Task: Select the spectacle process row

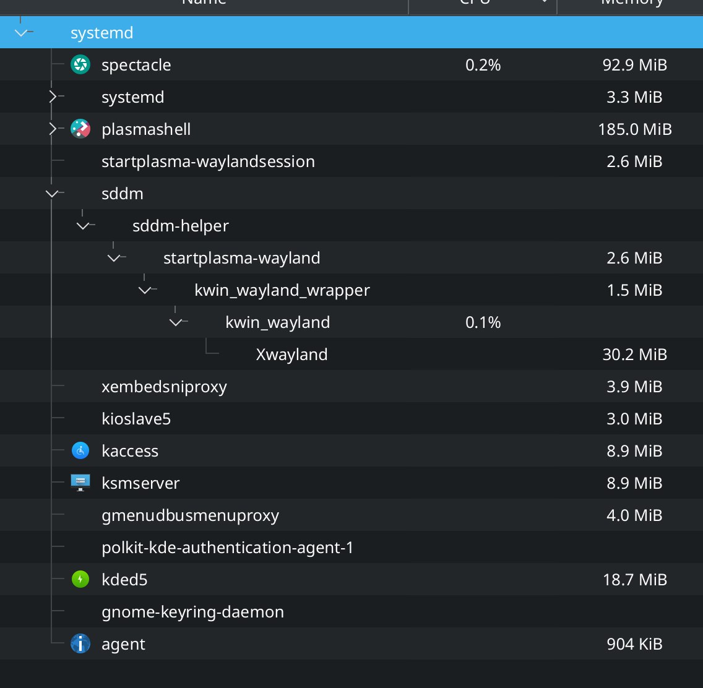Action: [351, 65]
